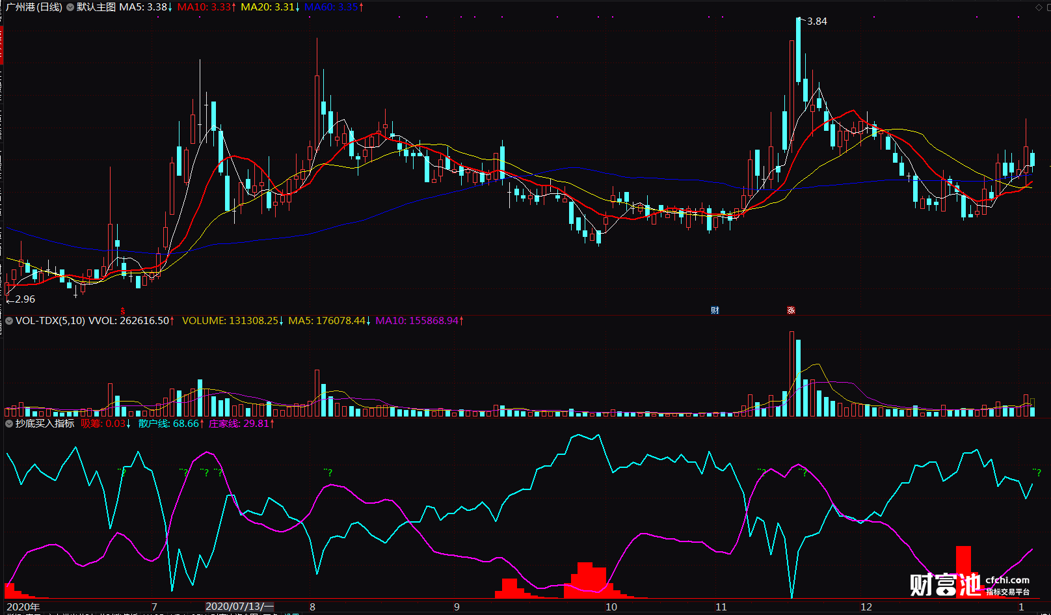1051x615 pixels.
Task: Click month 9 on the time axis
Action: click(457, 607)
